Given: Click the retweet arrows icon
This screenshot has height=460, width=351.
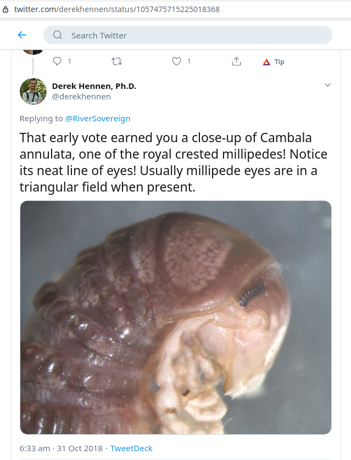Looking at the screenshot, I should (x=116, y=61).
